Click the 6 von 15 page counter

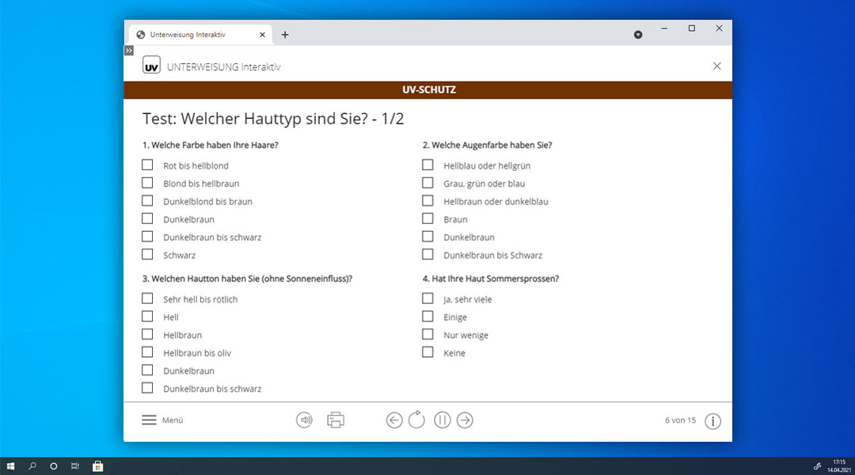(x=680, y=420)
